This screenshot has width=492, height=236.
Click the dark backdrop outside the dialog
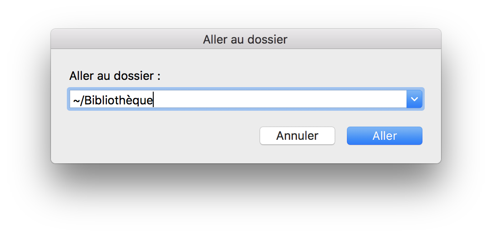click(246, 200)
